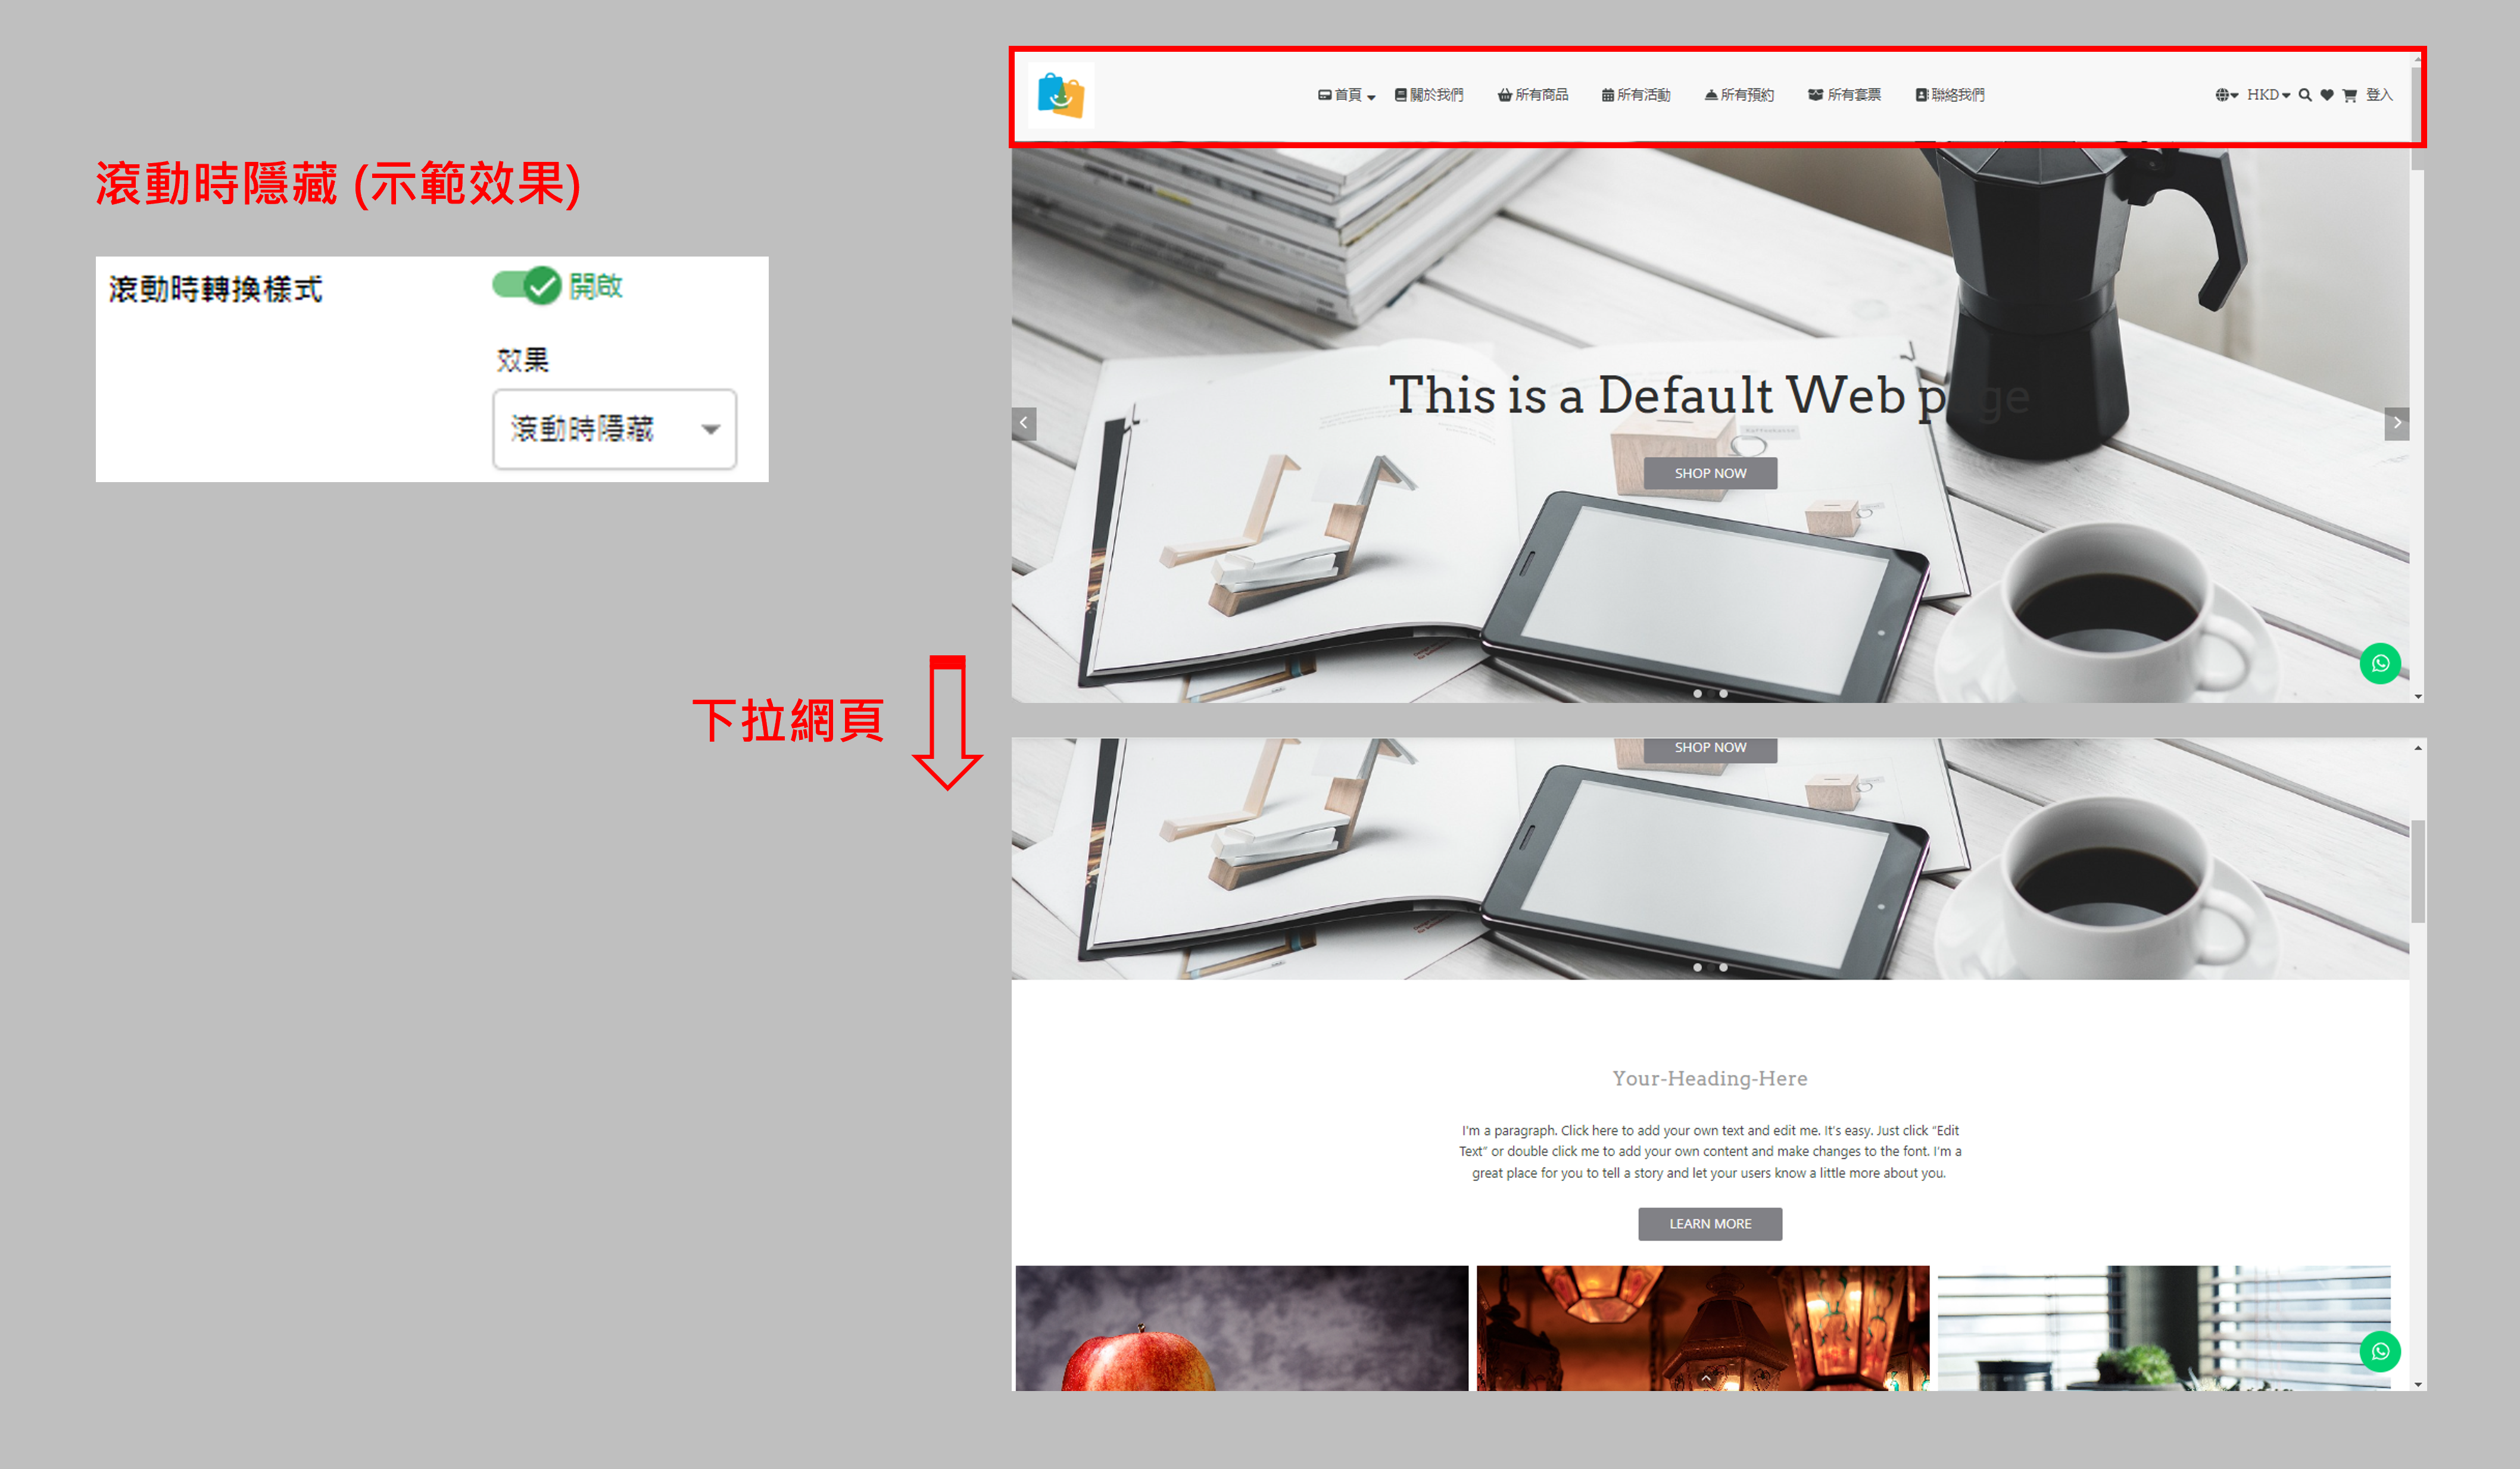Open the heart wishlist icon

(x=2326, y=95)
